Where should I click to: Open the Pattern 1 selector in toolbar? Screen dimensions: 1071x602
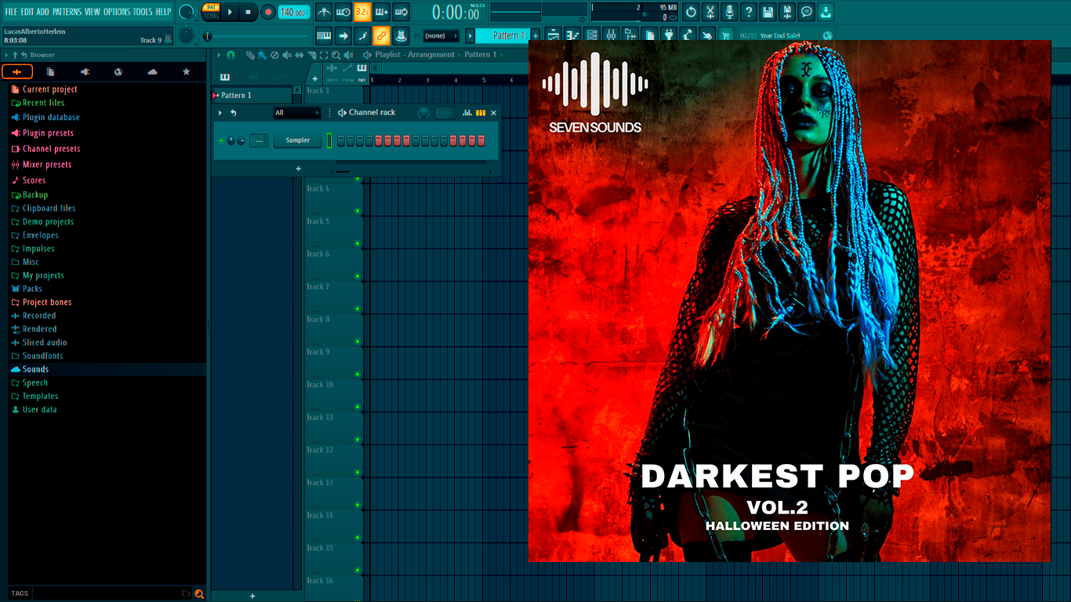(503, 35)
